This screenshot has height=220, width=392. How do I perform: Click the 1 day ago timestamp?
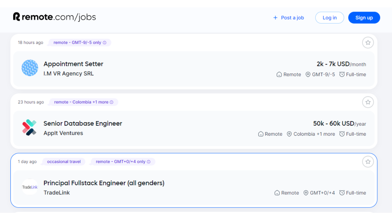(27, 162)
